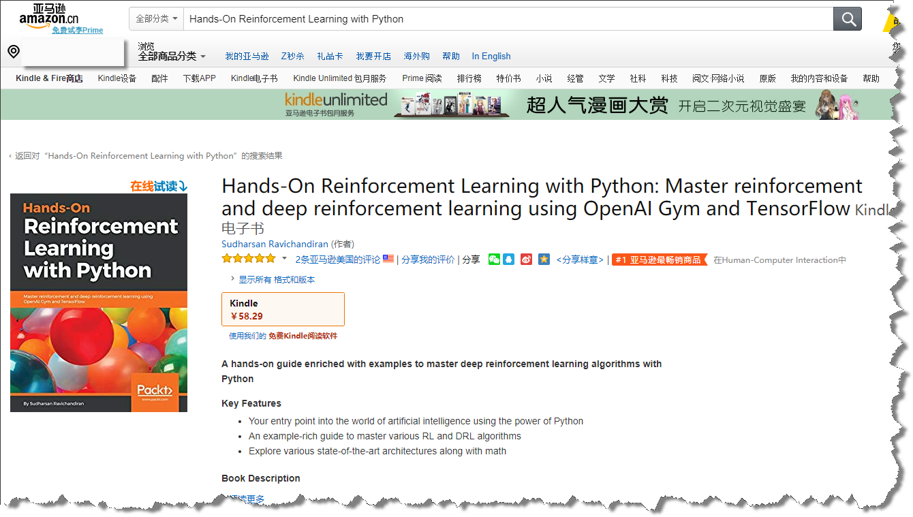The height and width of the screenshot is (517, 913).
Task: Open 海外购 in the top navigation
Action: pyautogui.click(x=417, y=57)
